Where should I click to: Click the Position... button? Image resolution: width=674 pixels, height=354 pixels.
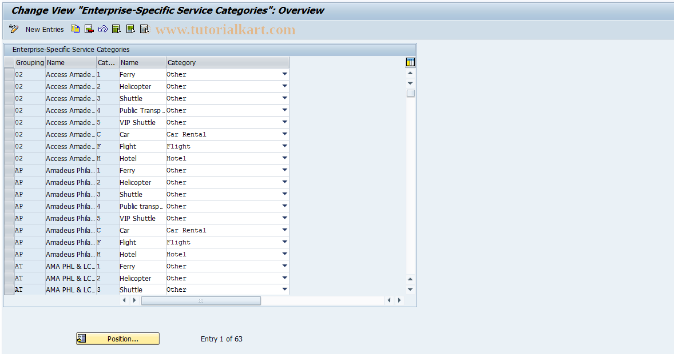pos(118,339)
